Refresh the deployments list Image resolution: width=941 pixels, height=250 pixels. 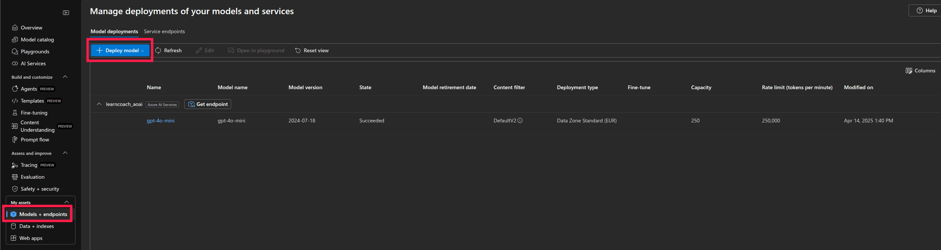coord(169,50)
